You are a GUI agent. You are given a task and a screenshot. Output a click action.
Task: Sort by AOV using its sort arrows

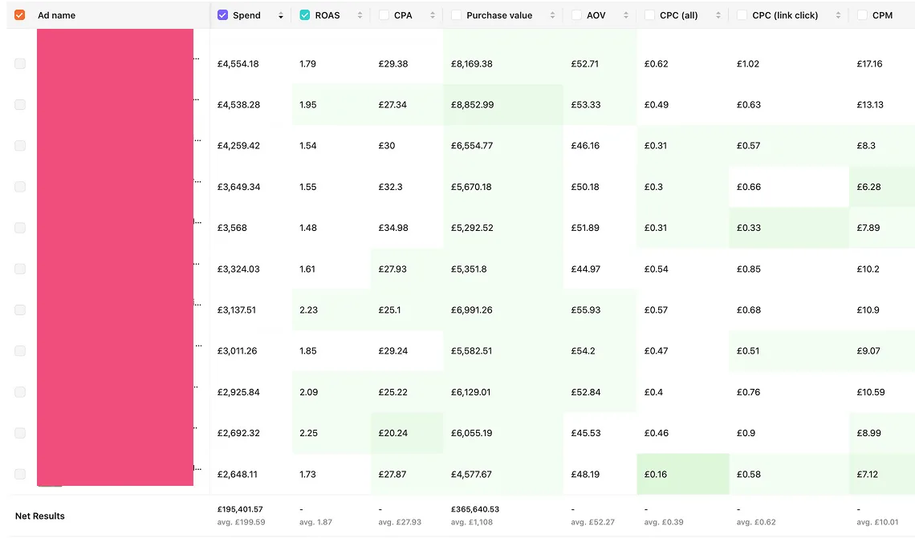(x=625, y=16)
